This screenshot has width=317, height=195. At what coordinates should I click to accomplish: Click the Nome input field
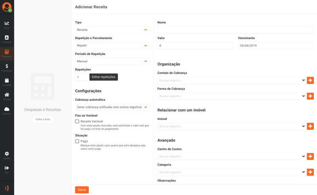(235, 30)
